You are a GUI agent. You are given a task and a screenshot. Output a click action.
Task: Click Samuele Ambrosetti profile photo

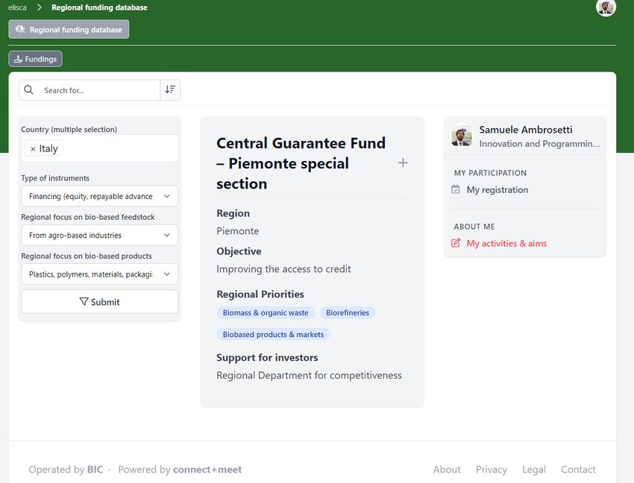pyautogui.click(x=462, y=136)
